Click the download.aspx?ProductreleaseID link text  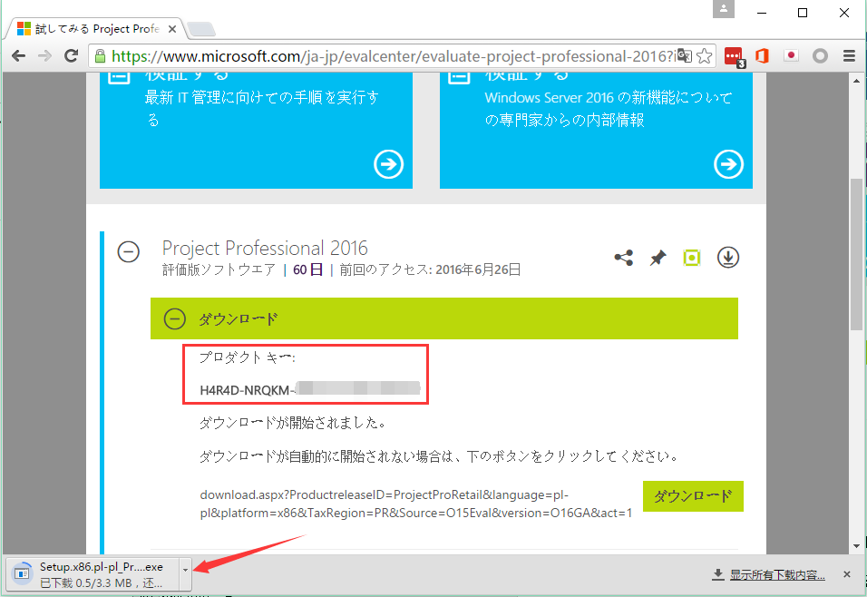coord(415,504)
